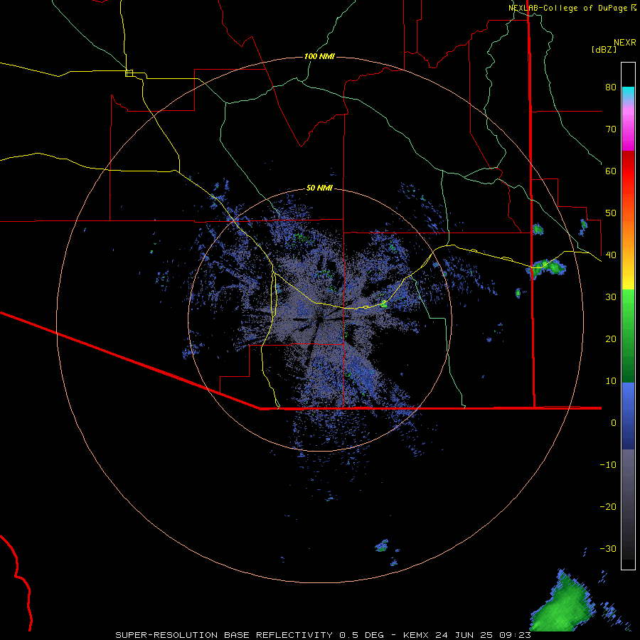Click the -10 dBZ scale tick label

pyautogui.click(x=608, y=465)
